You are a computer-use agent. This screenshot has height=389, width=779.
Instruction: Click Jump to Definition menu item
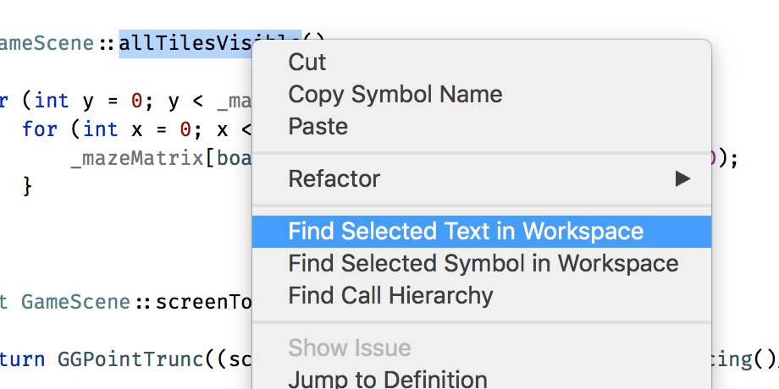482,380
